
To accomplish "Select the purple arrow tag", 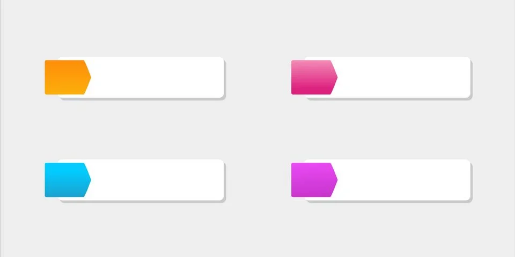I will coord(312,180).
